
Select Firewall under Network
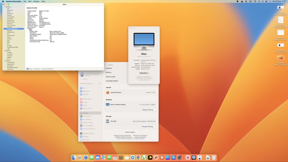[9, 52]
